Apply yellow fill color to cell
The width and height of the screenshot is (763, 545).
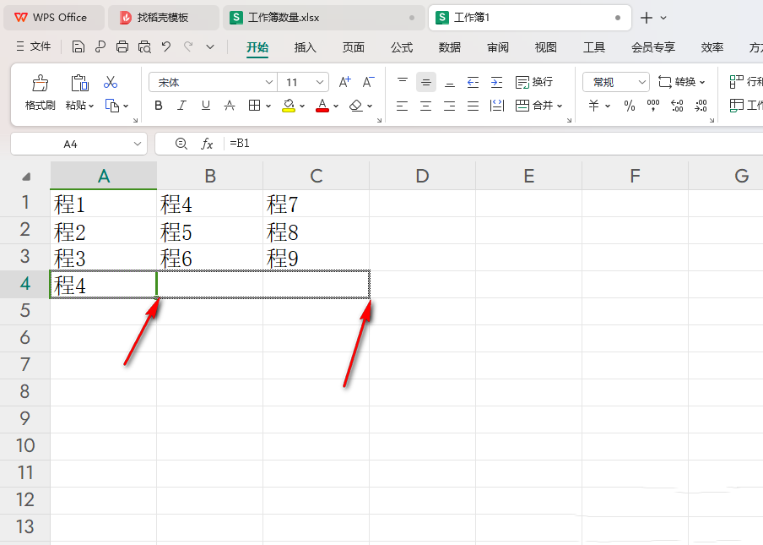coord(289,106)
